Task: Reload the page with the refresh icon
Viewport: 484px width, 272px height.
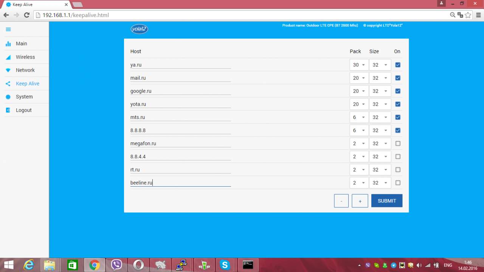Action: 26,15
